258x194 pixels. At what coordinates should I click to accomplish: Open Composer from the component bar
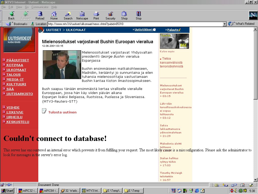pos(251,185)
